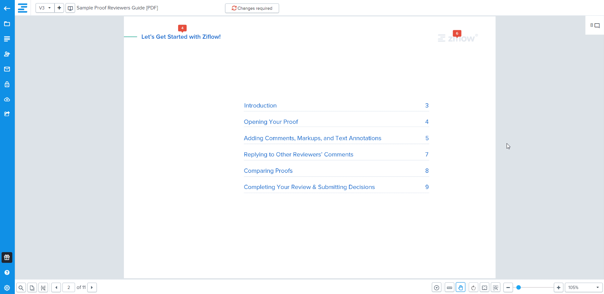Jump to Comparing Proofs section link
604x294 pixels.
tap(268, 171)
